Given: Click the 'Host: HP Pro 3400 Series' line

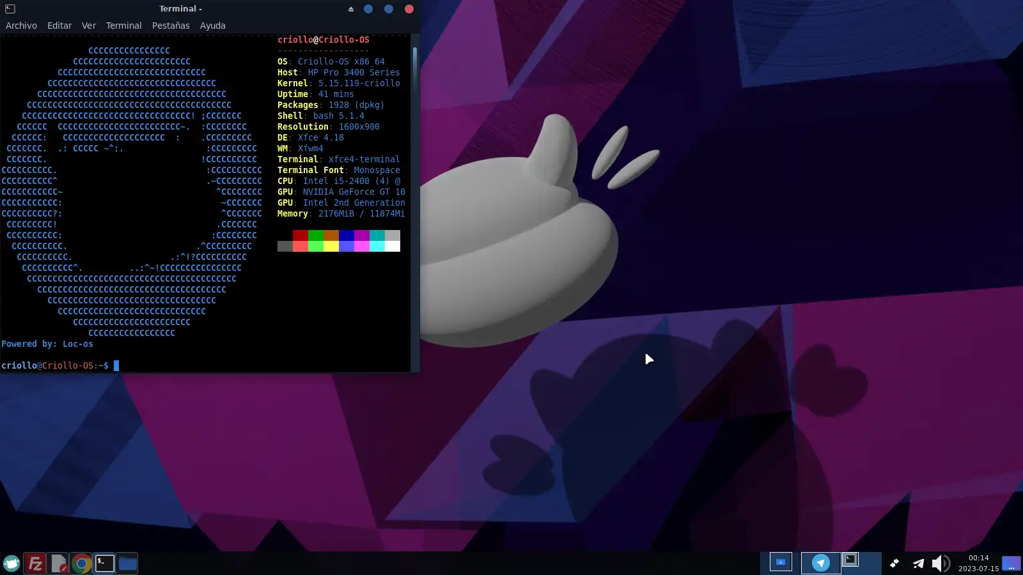Looking at the screenshot, I should tap(339, 72).
